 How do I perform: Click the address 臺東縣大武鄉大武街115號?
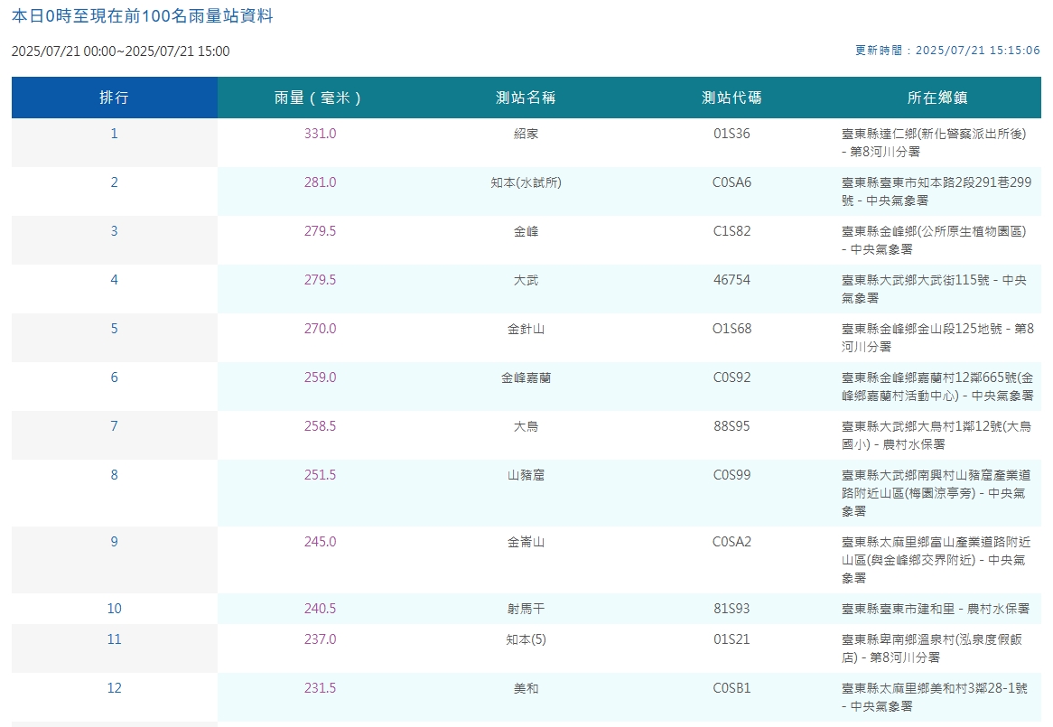point(916,280)
